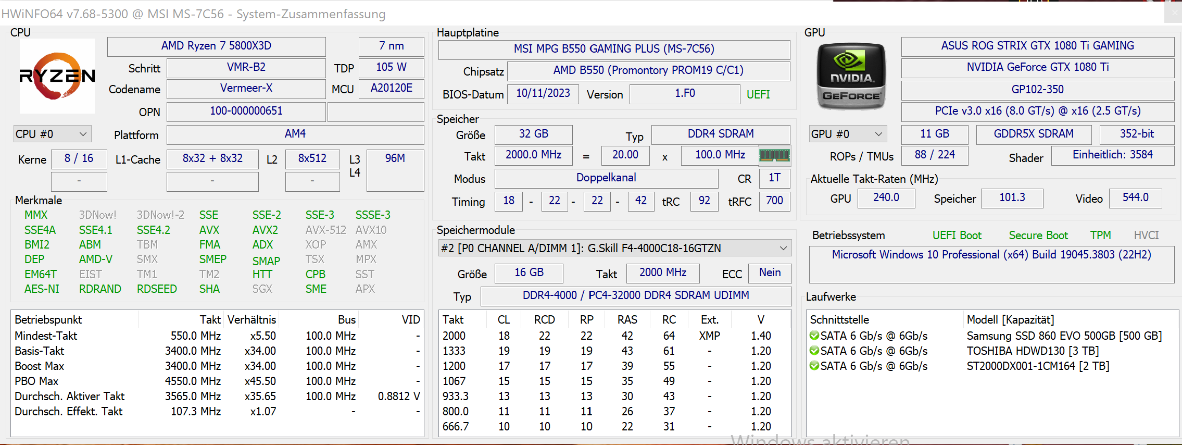This screenshot has width=1182, height=445.
Task: Select the L3 cache value 96M
Action: 395,170
